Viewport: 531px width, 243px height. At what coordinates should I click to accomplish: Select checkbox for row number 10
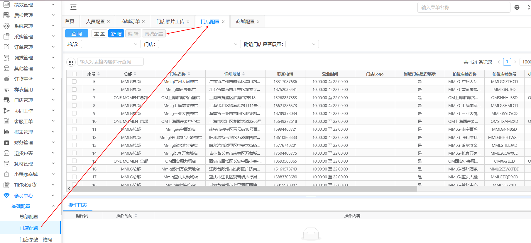(74, 121)
